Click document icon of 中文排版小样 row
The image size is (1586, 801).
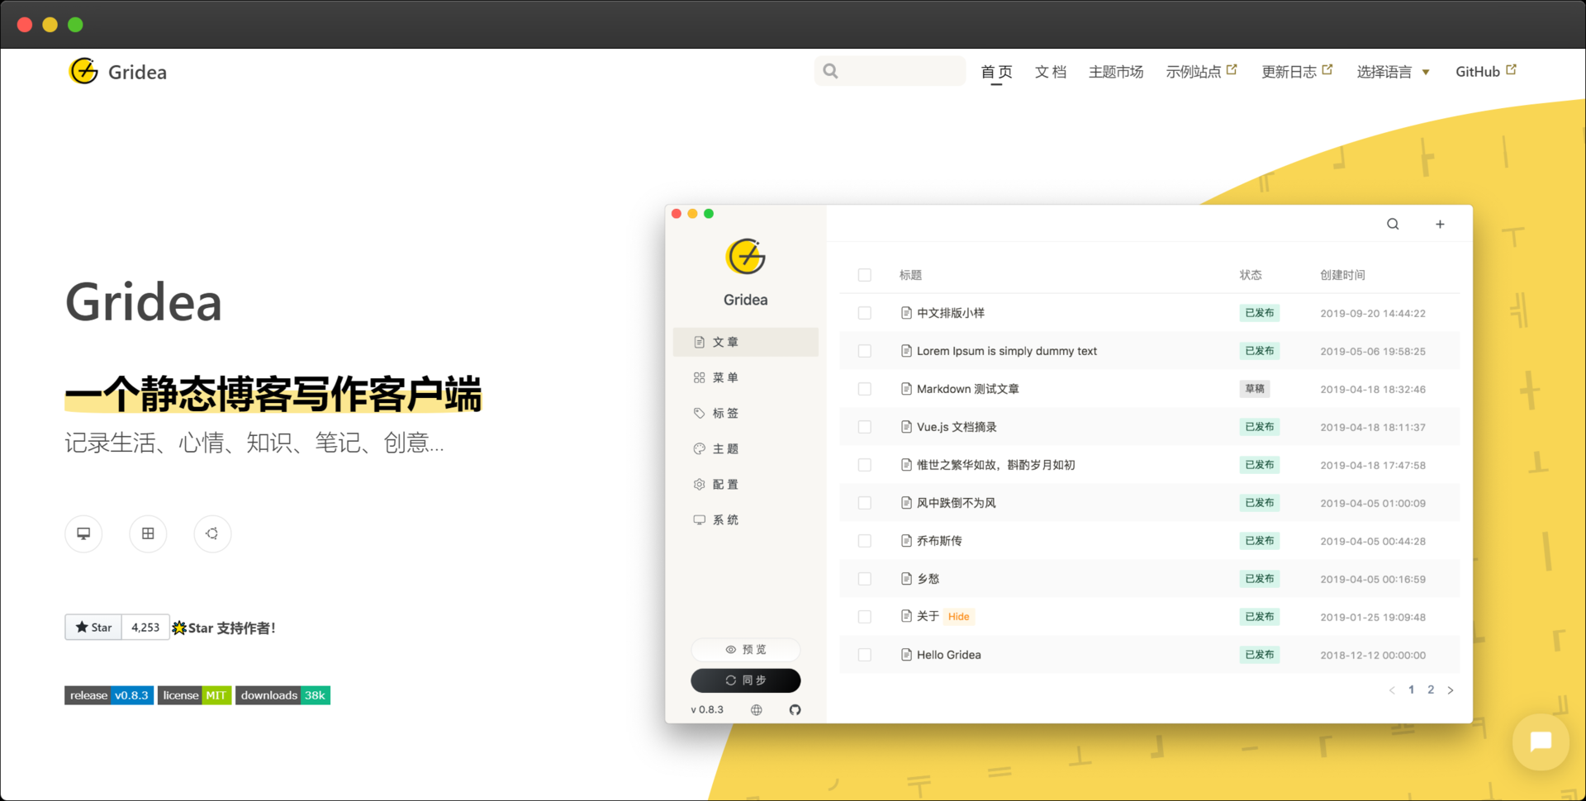click(906, 313)
